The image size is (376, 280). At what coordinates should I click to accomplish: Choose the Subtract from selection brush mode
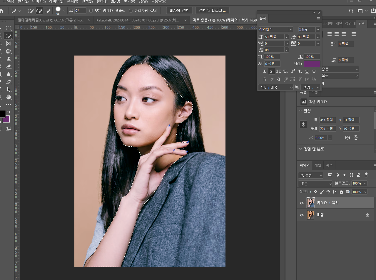pos(47,11)
